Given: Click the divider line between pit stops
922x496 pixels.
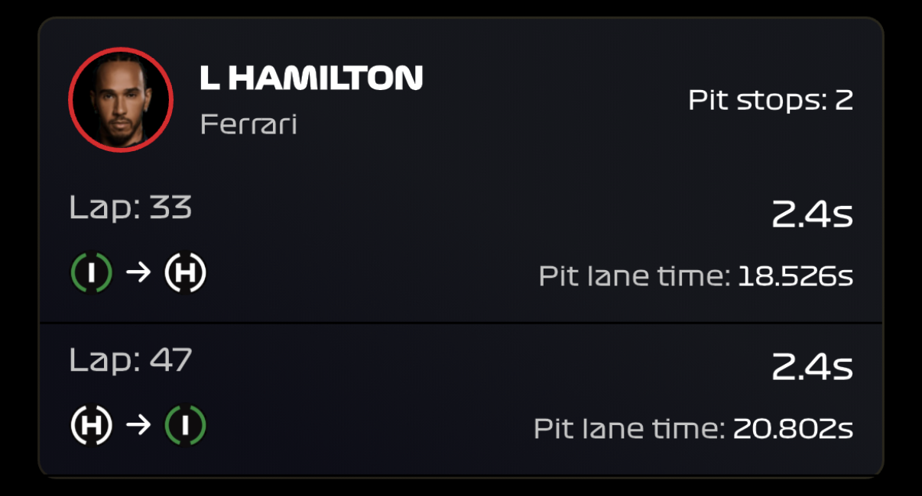Looking at the screenshot, I should tap(461, 323).
